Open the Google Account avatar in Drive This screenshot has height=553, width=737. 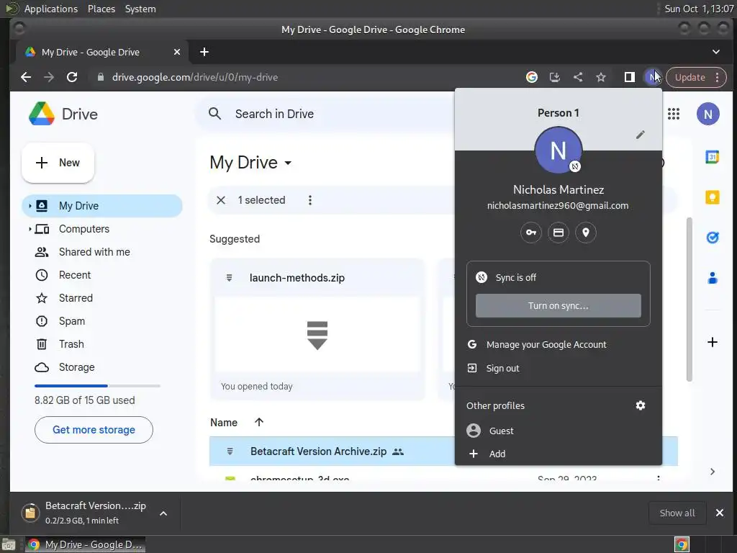click(x=708, y=114)
